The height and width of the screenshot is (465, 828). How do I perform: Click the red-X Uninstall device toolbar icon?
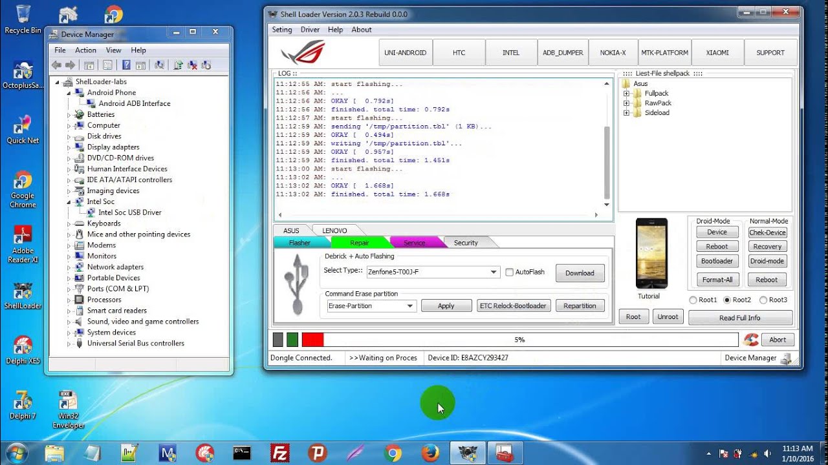[x=192, y=65]
